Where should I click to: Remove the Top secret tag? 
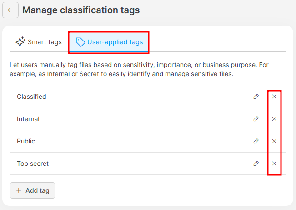pyautogui.click(x=274, y=164)
